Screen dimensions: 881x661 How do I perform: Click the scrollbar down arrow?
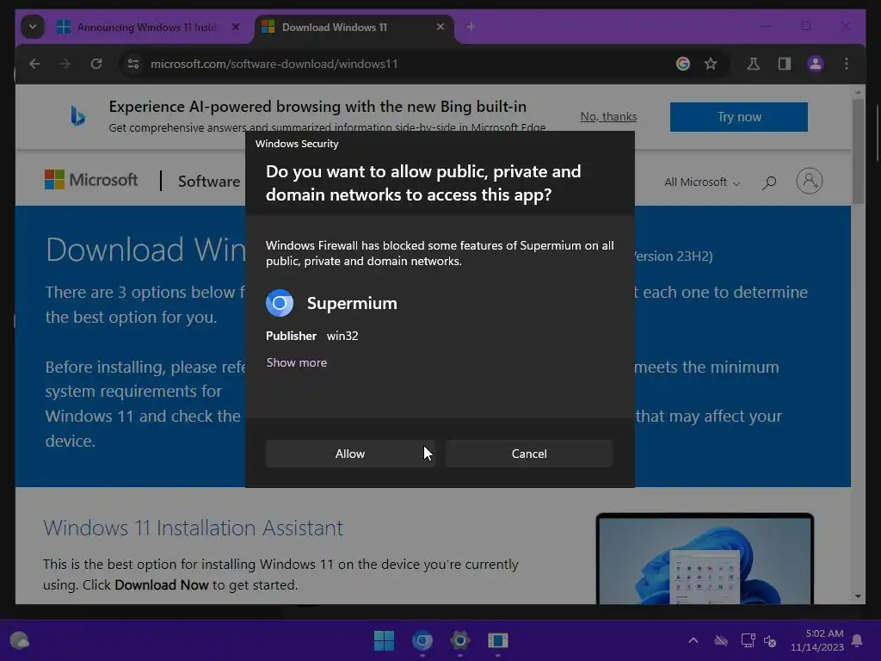tap(858, 597)
